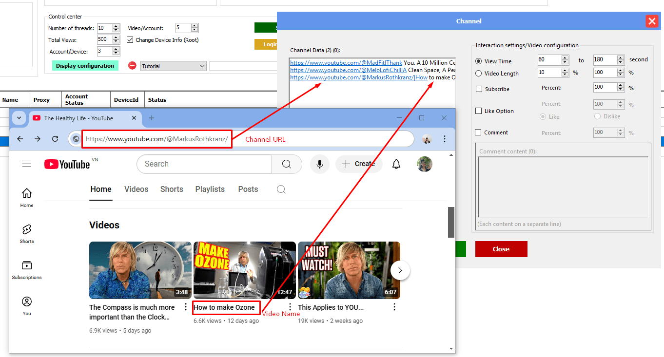
Task: Click the Display configuration button
Action: point(85,66)
